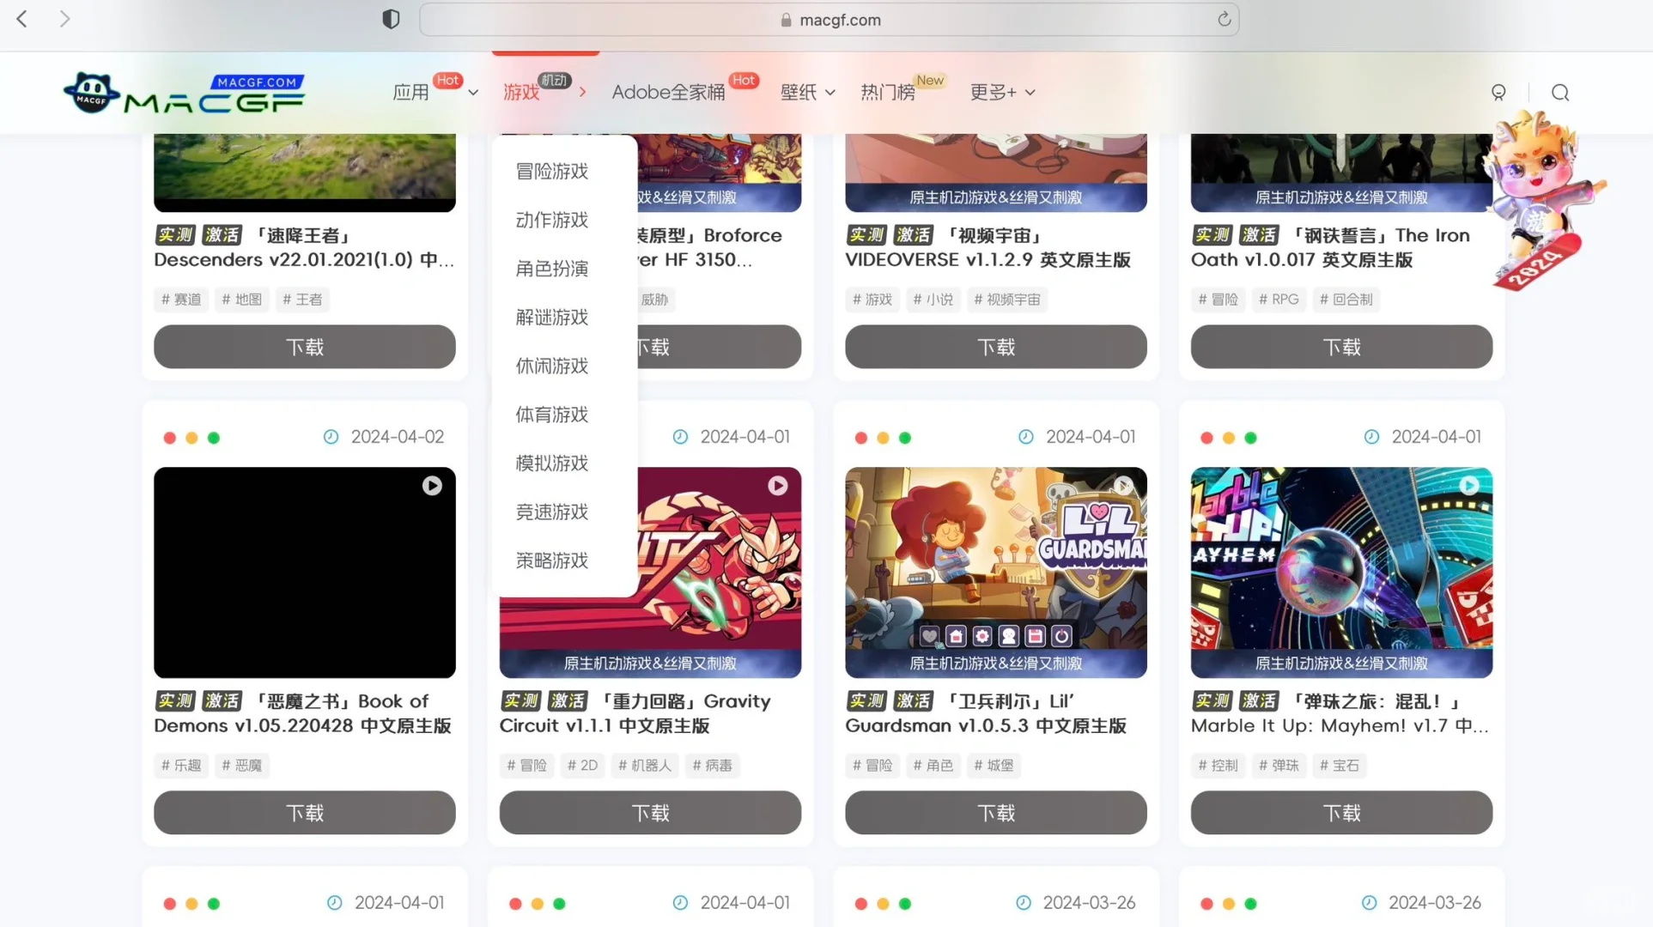
Task: Toggle the yellow dot on the Lil' Guardsman card
Action: click(883, 438)
